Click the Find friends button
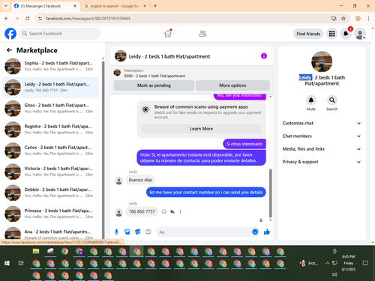375x281 pixels. coord(308,34)
